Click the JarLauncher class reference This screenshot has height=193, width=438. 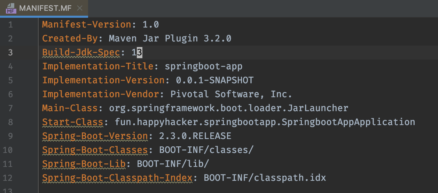318,108
